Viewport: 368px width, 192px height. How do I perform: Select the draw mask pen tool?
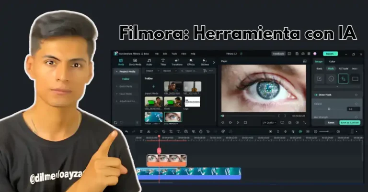click(x=343, y=79)
